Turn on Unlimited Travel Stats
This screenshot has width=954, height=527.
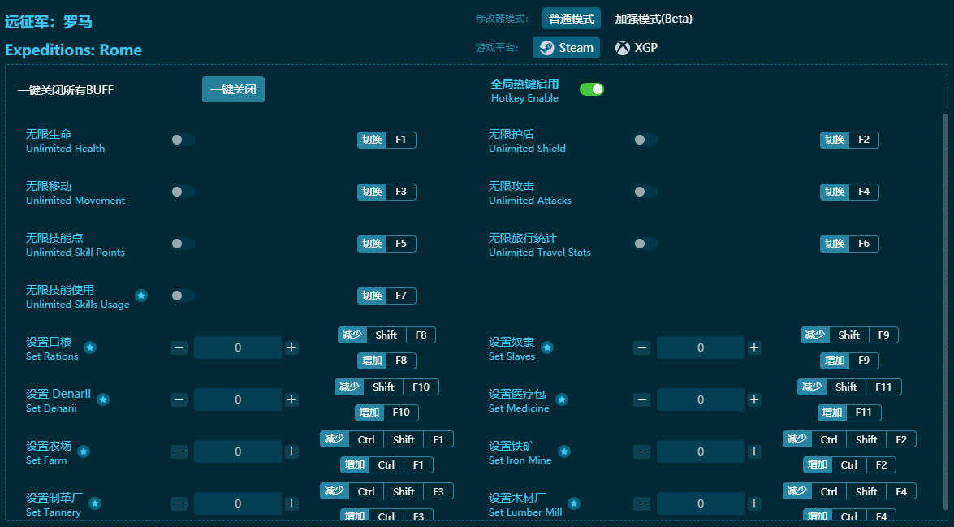tap(645, 244)
